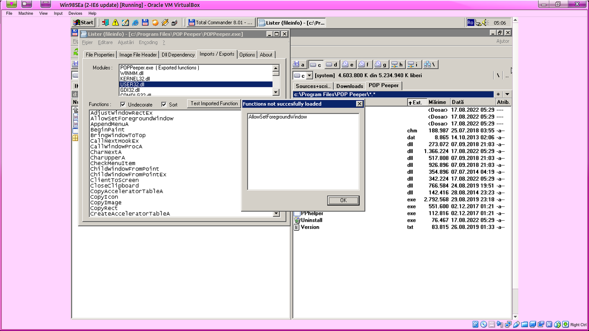Toggle the Undecorate checkbox
589x331 pixels.
click(123, 104)
